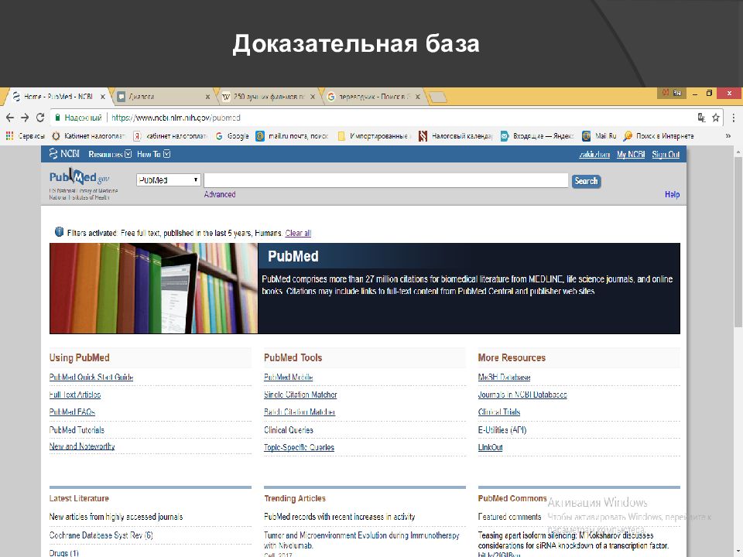This screenshot has width=743, height=557.
Task: Click the browser address bar URL
Action: [x=176, y=118]
